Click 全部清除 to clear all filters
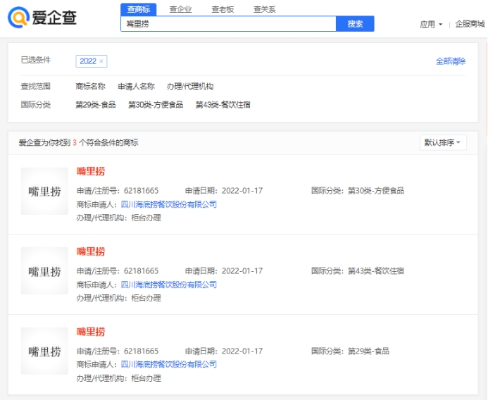Image resolution: width=488 pixels, height=400 pixels. 451,61
